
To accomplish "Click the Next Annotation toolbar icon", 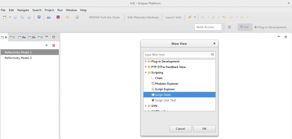I will click(203, 17).
